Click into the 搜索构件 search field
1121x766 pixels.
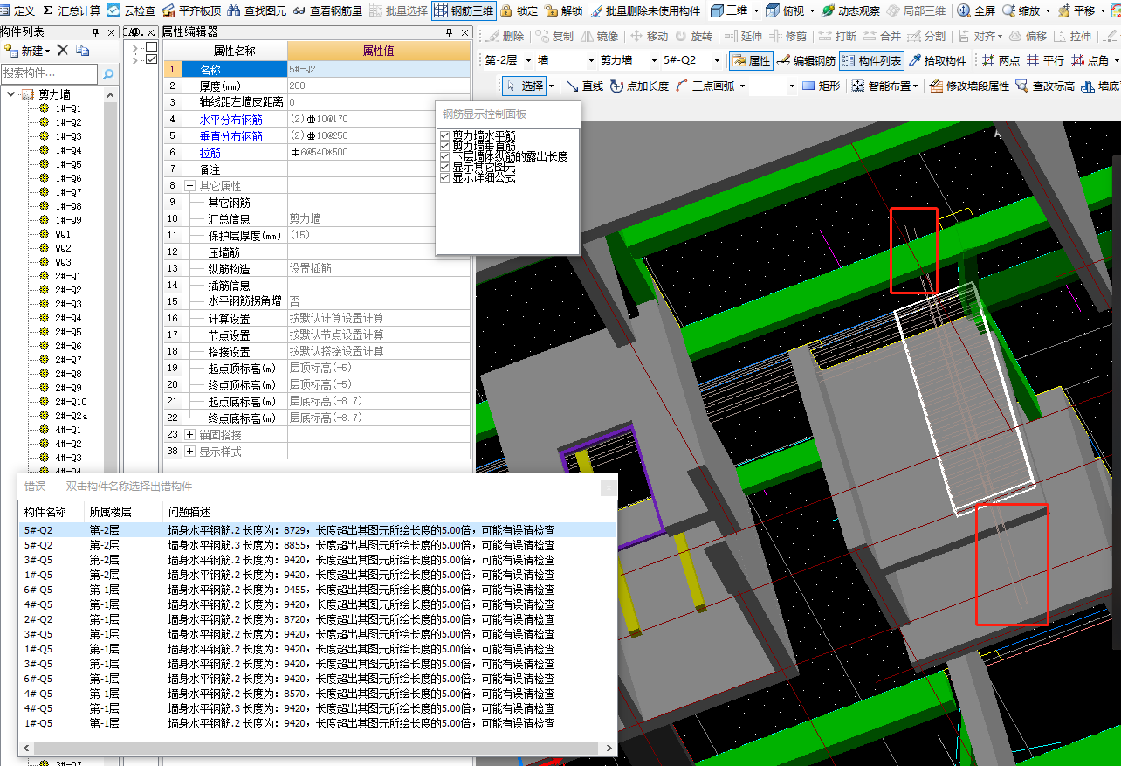pyautogui.click(x=48, y=74)
